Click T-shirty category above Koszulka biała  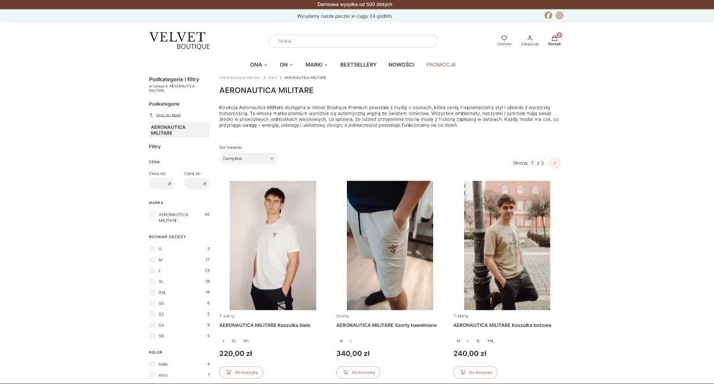tap(227, 316)
